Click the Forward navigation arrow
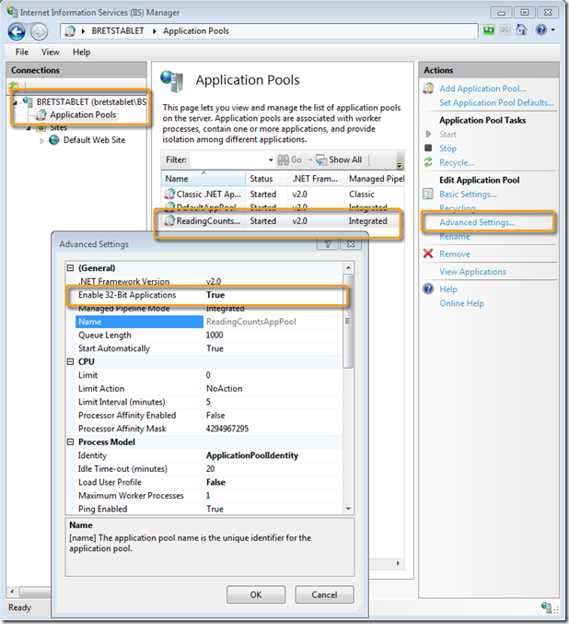 [39, 32]
